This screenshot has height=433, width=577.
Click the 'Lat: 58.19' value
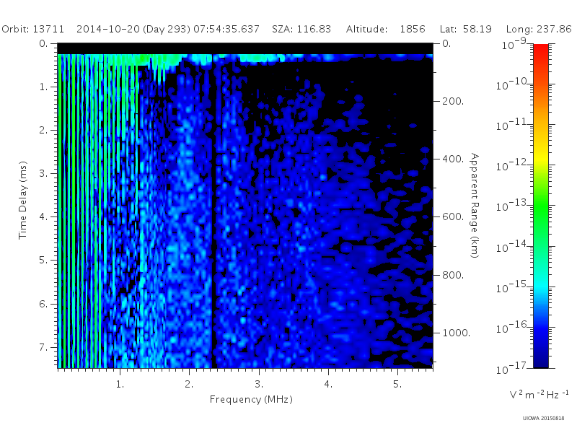click(x=465, y=29)
